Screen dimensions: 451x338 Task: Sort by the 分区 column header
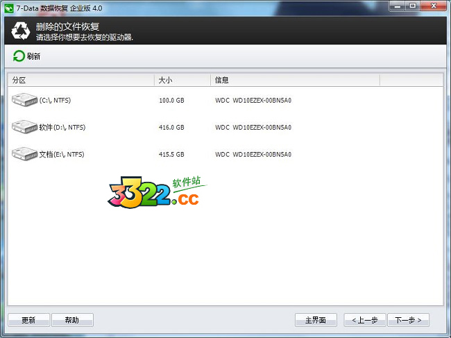click(81, 80)
